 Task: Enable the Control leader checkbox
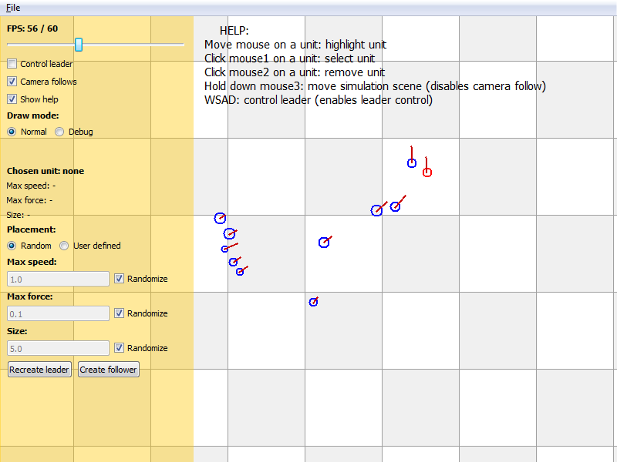[x=12, y=64]
